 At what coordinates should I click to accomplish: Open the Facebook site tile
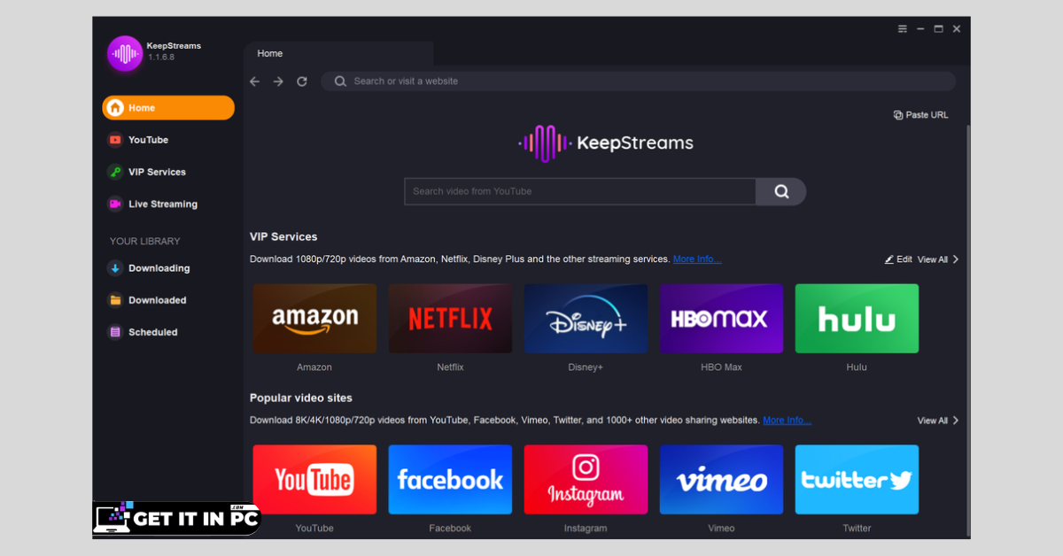tap(450, 480)
